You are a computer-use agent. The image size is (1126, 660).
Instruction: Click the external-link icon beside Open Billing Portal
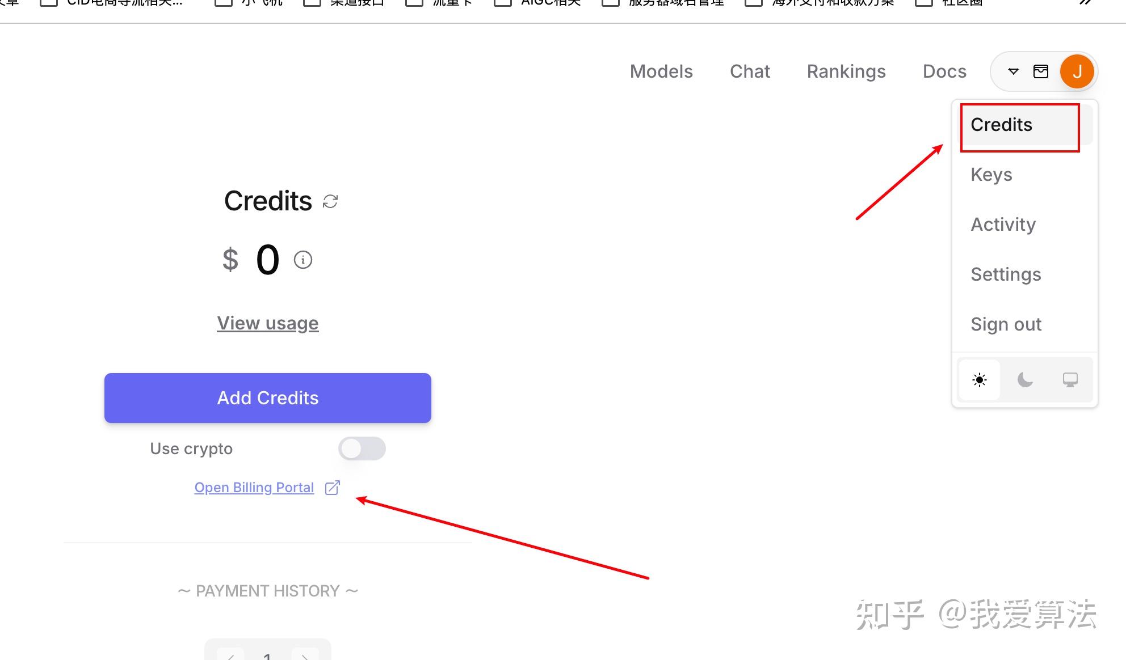(x=333, y=487)
